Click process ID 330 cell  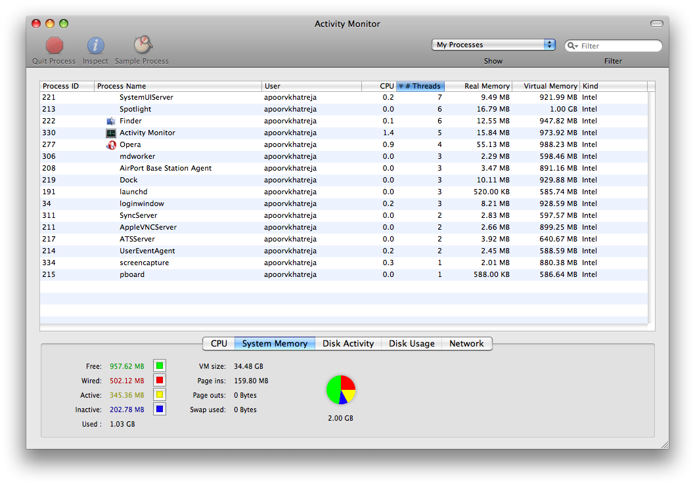(49, 133)
